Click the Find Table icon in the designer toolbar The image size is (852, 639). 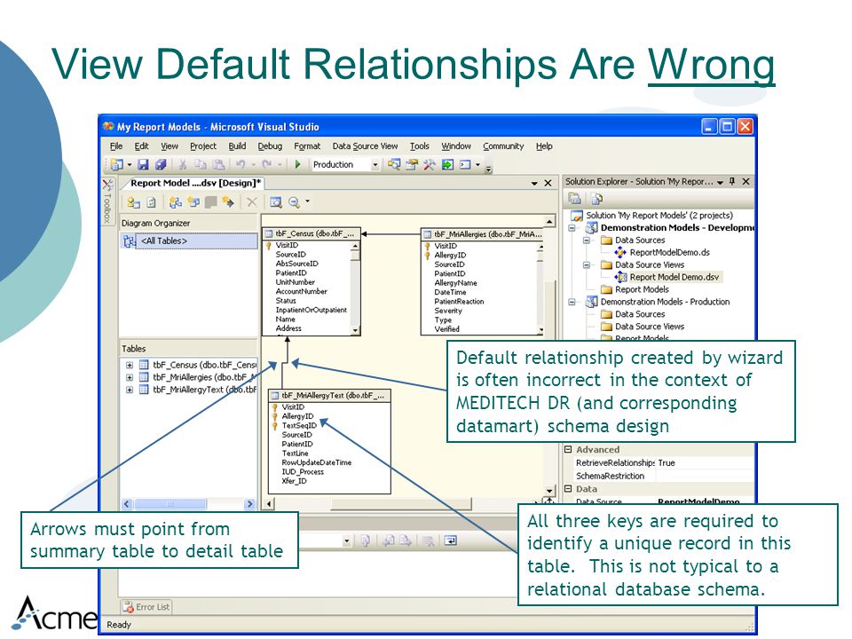pyautogui.click(x=276, y=202)
